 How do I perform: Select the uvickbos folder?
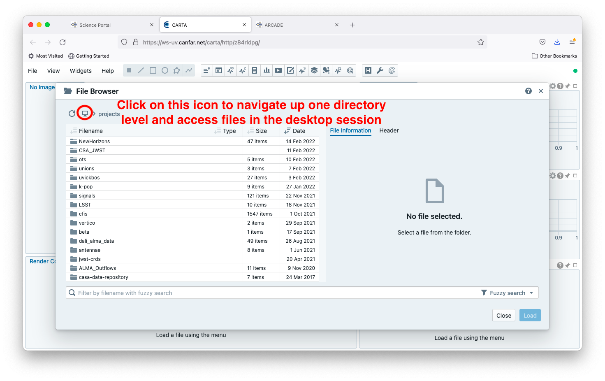pos(192,177)
